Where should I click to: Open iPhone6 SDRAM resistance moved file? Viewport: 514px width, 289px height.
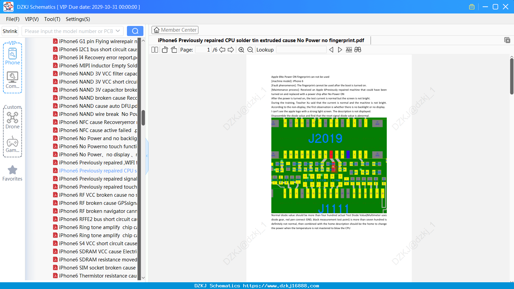tap(98, 259)
